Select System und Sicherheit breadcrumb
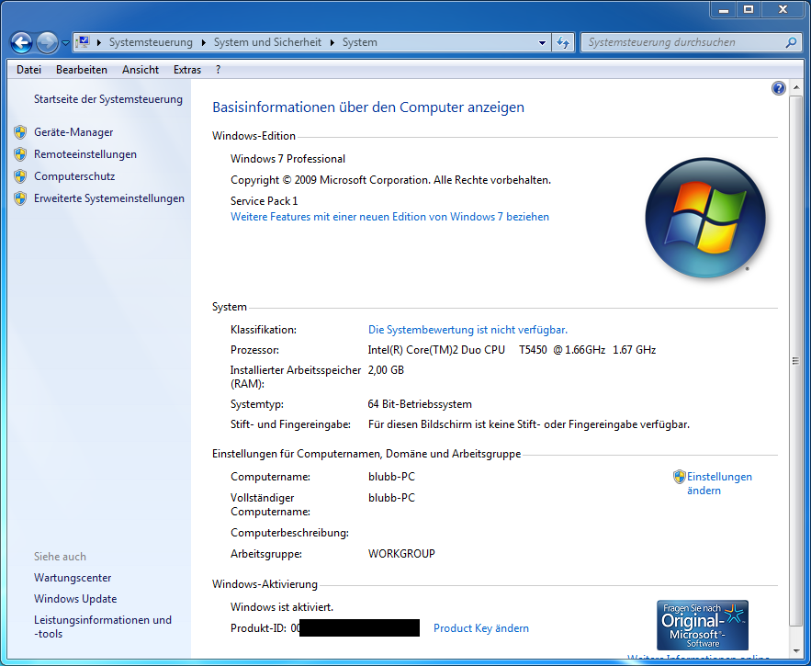The image size is (811, 666). [x=267, y=42]
